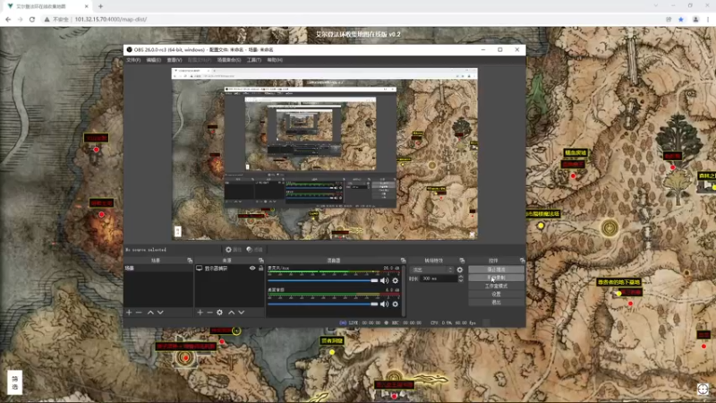Add a new scene with the plus icon in 场景 panel
The height and width of the screenshot is (403, 716).
coord(129,313)
